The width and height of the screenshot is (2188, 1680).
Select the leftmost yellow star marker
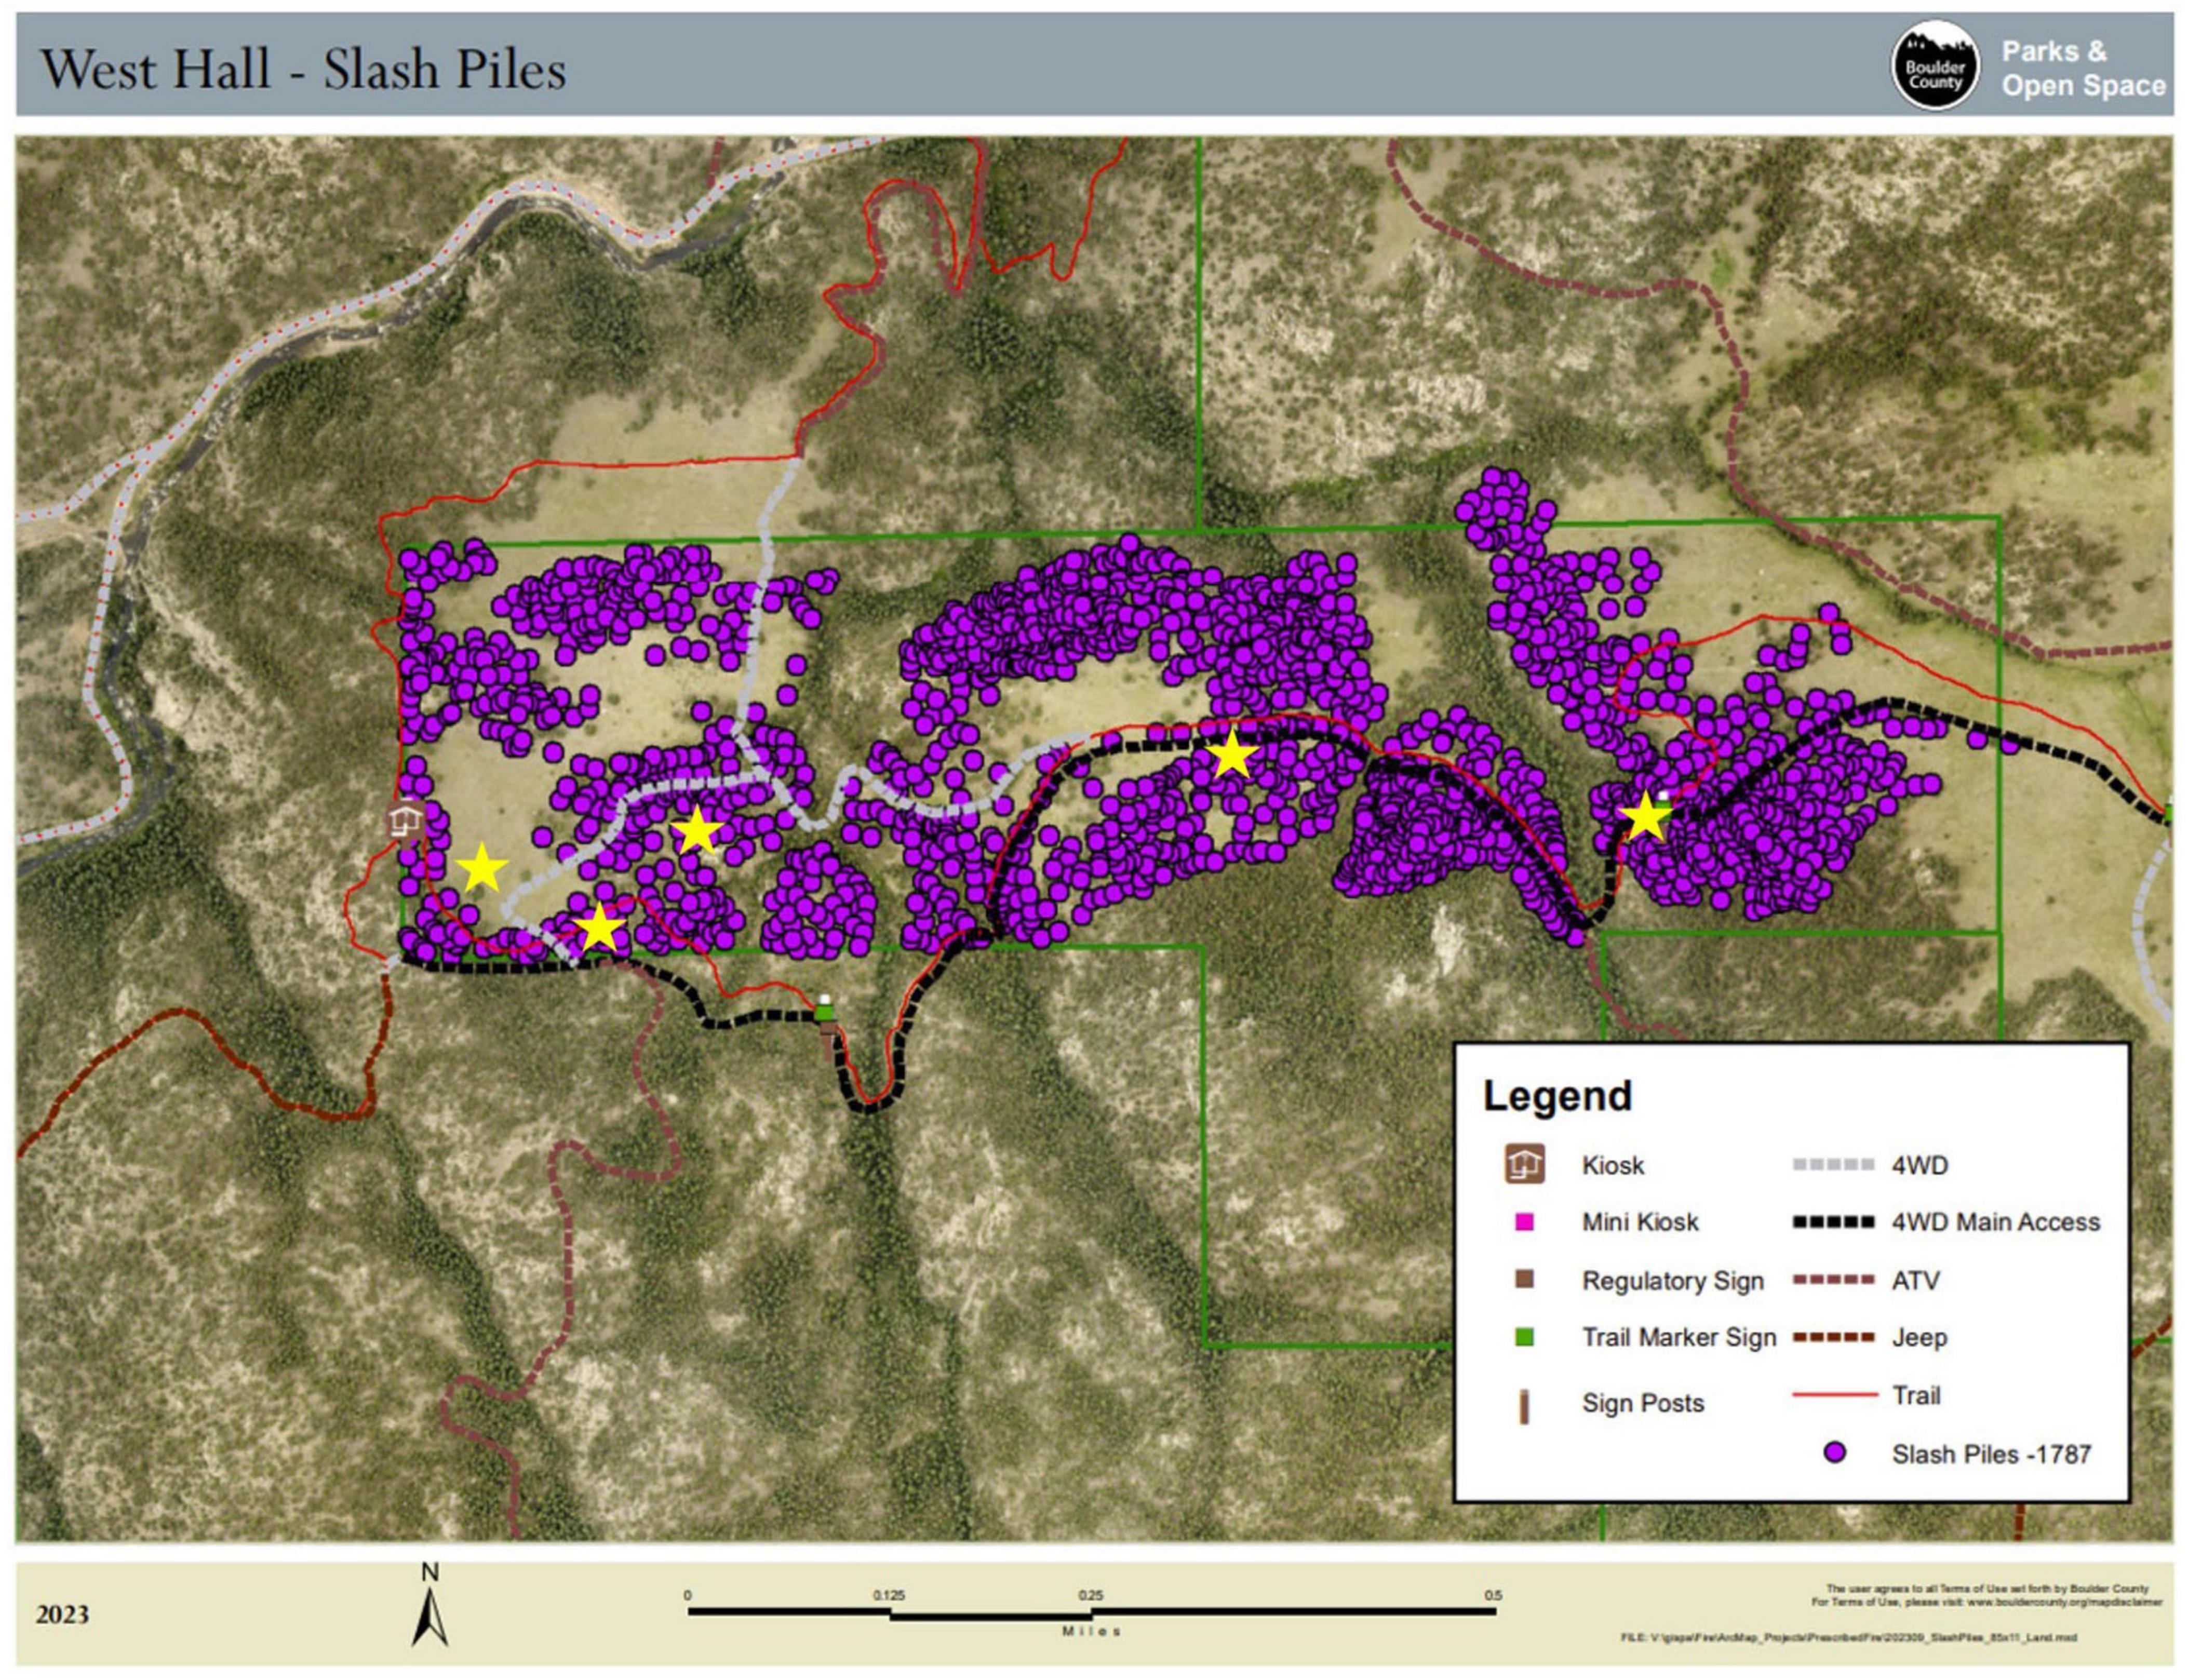[481, 868]
